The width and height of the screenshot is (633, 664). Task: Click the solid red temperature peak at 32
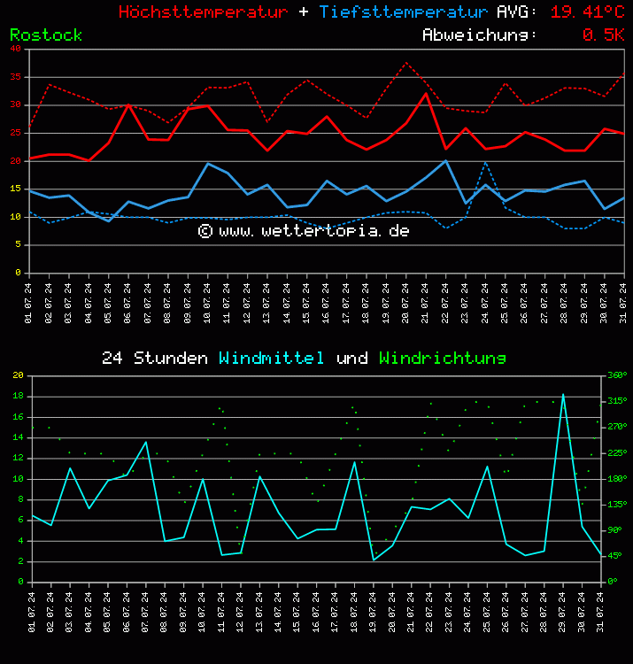coord(426,94)
